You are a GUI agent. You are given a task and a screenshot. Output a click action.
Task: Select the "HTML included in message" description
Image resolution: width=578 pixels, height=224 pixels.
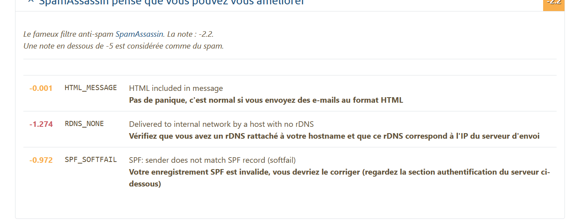point(176,88)
